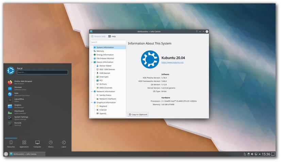This screenshot has height=162, width=281.
Task: Click the Device Information folder icon
Action: click(x=95, y=62)
